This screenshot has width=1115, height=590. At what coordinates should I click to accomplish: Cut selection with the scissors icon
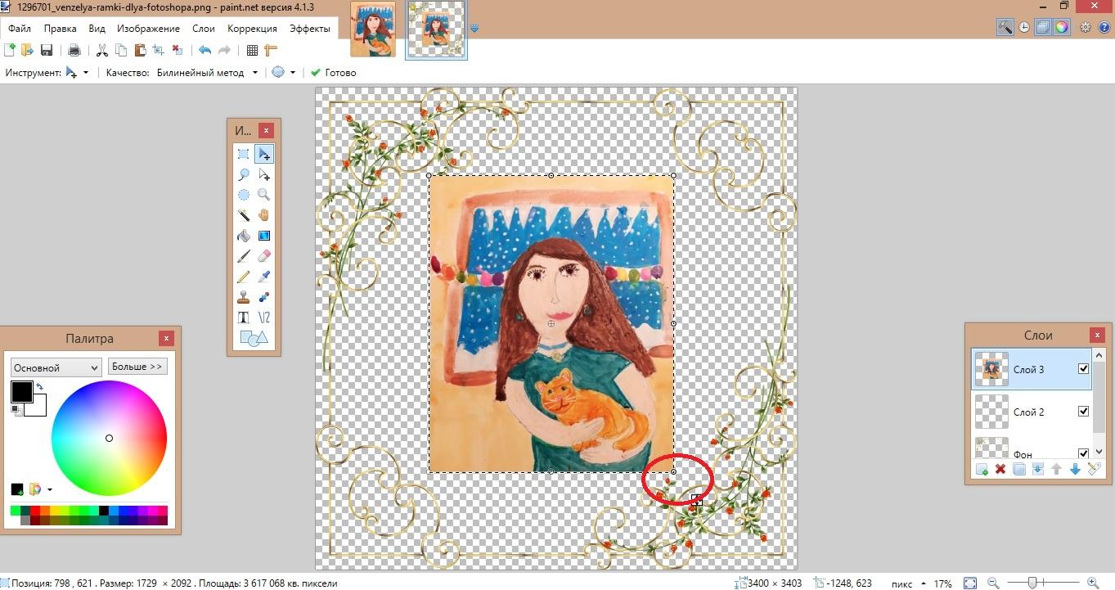[x=102, y=50]
